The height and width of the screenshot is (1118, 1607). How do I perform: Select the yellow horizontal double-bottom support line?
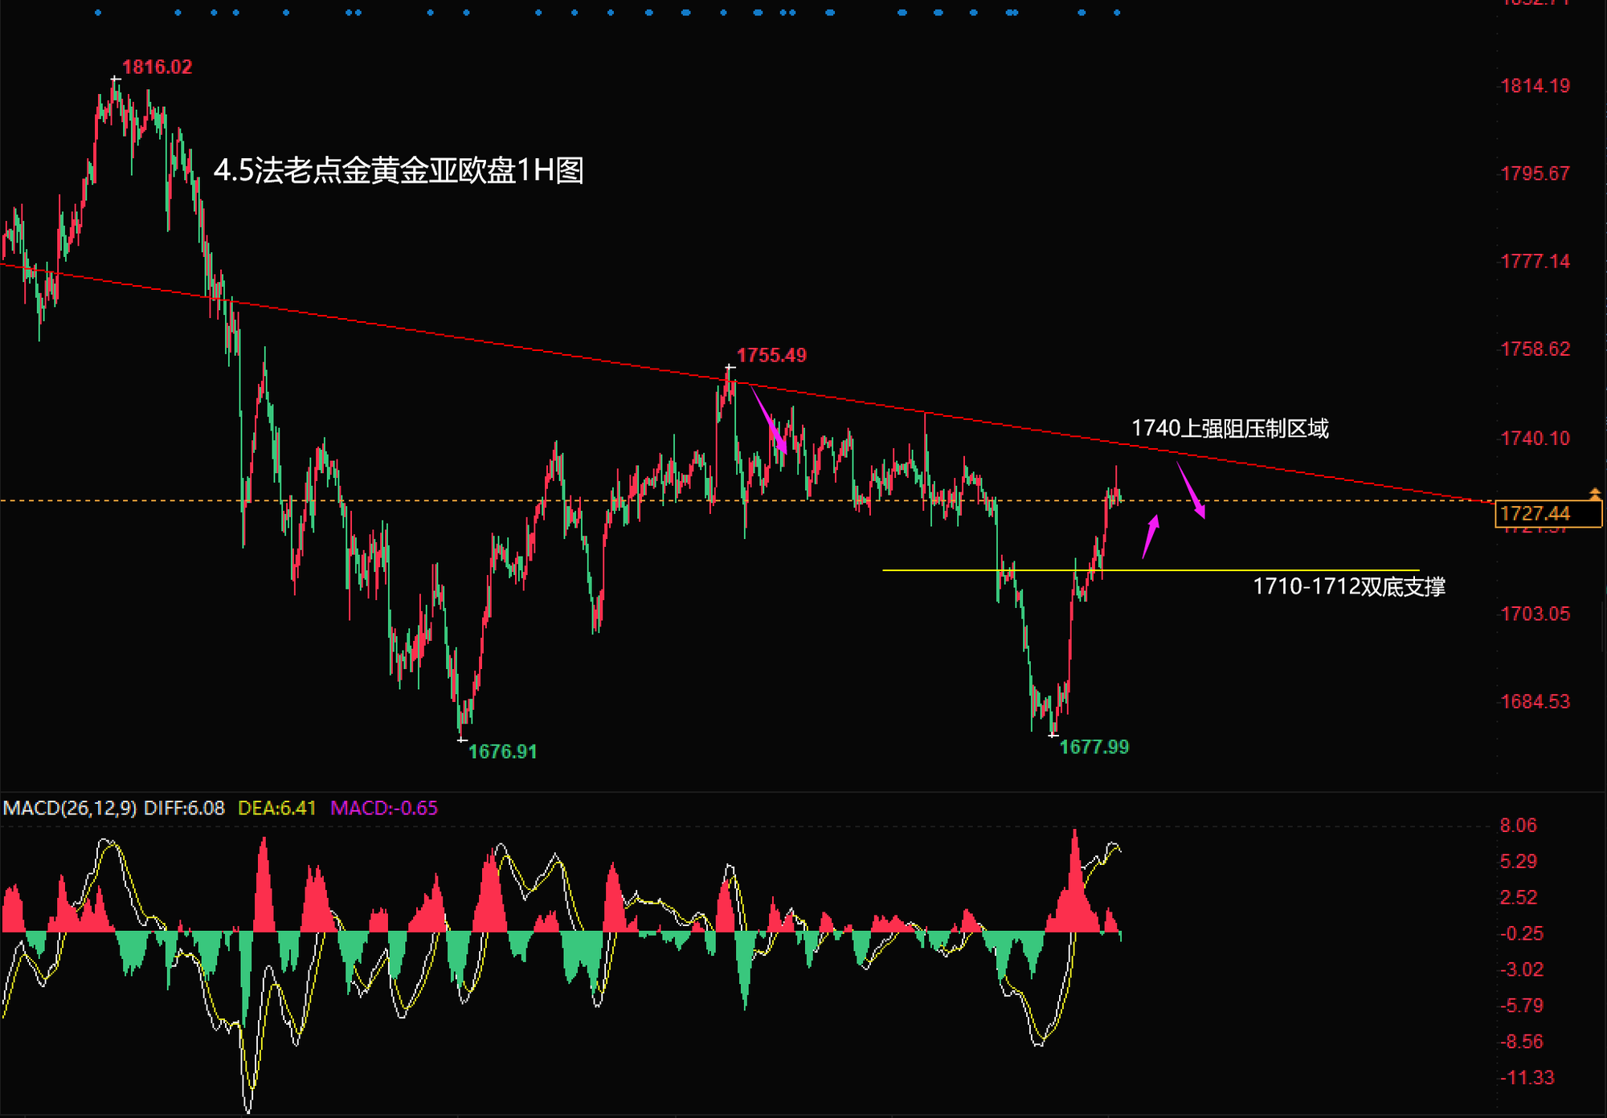(x=1205, y=570)
